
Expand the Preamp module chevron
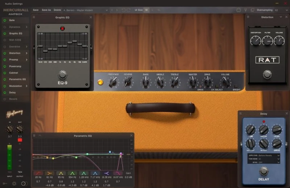[26, 60]
